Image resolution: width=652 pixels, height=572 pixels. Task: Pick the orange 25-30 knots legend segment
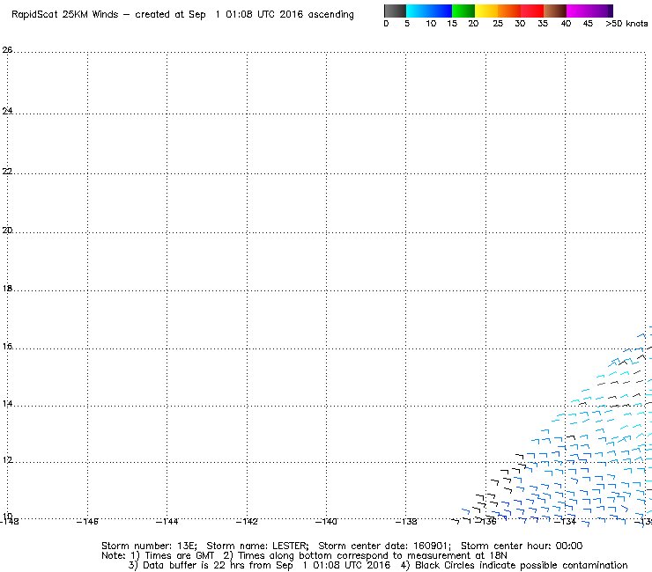pos(509,11)
